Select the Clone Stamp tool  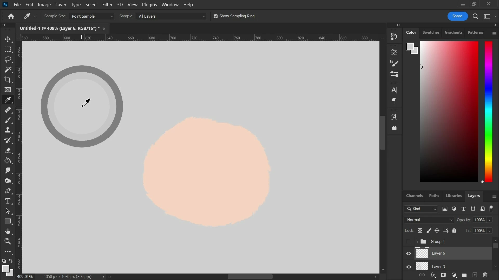[x=8, y=130]
